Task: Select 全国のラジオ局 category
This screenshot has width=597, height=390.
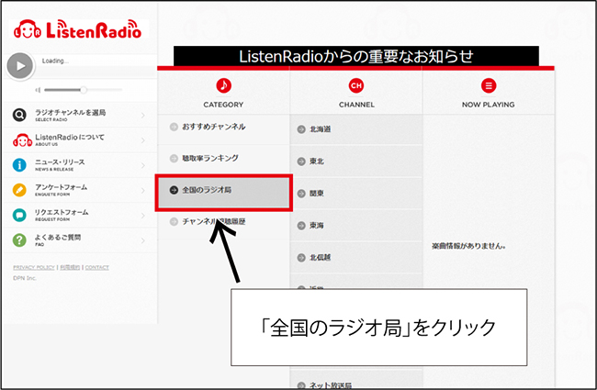Action: point(223,192)
